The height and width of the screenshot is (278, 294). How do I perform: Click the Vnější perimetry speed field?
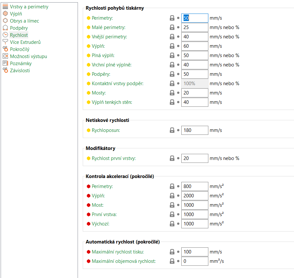coord(194,37)
